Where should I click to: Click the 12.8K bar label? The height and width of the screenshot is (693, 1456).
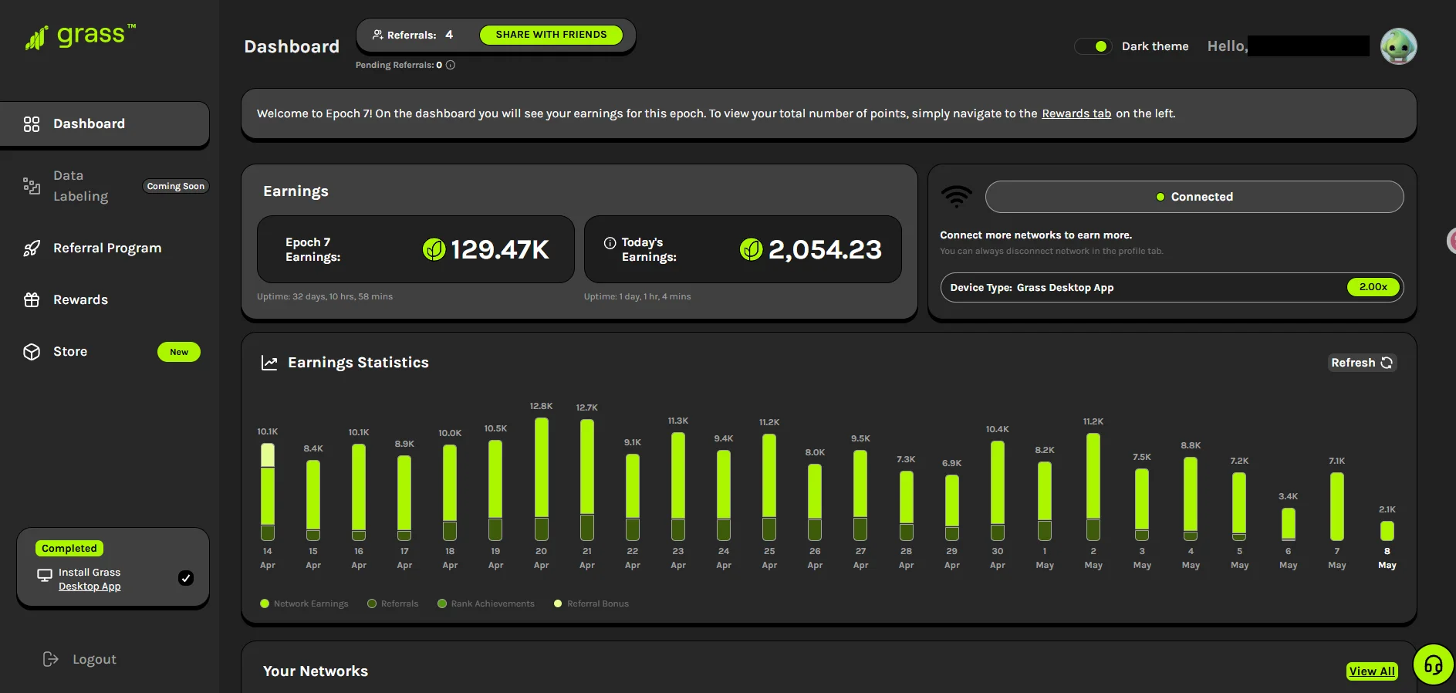(542, 406)
